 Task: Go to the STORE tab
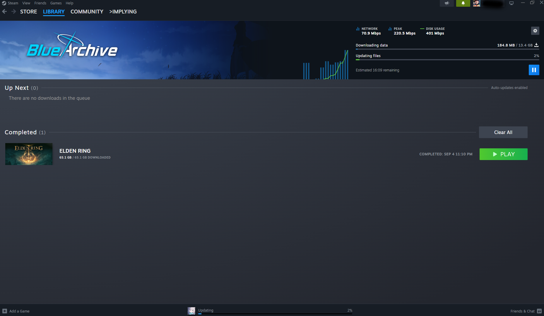click(28, 12)
